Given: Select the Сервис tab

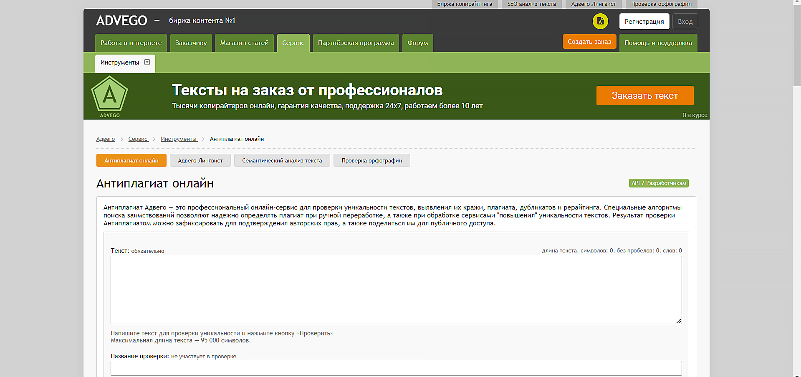Looking at the screenshot, I should coord(293,43).
